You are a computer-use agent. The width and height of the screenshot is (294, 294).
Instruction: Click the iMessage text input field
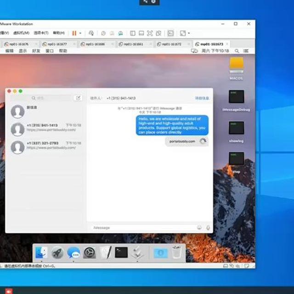[144, 228]
